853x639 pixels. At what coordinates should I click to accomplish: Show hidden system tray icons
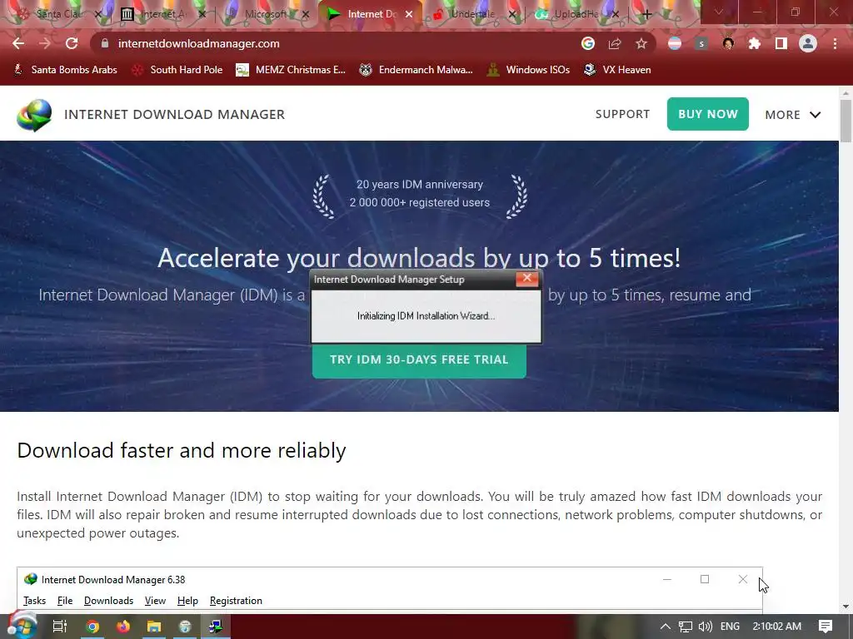click(x=665, y=627)
